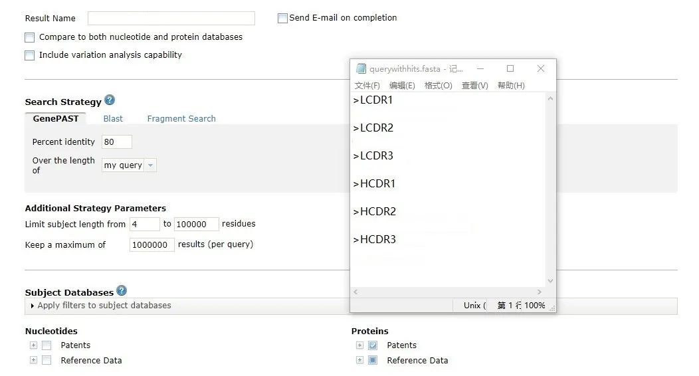Switch to the Blast search tab
Image resolution: width=699 pixels, height=376 pixels.
point(113,119)
